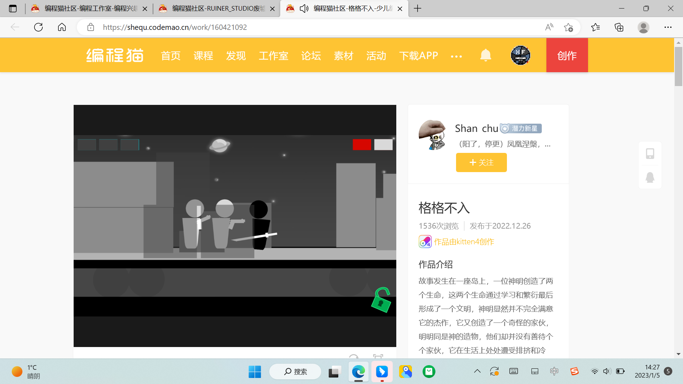This screenshot has height=384, width=683.
Task: Open the Windows Start menu
Action: coord(255,372)
